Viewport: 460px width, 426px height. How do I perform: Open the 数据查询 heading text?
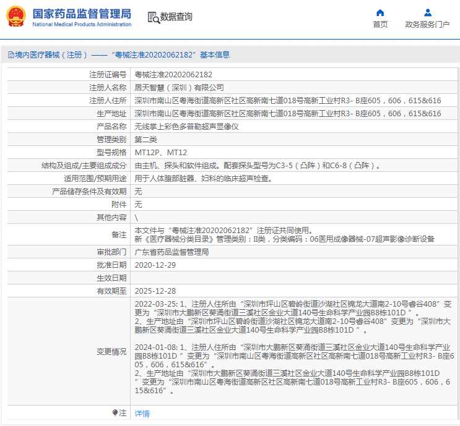click(176, 17)
